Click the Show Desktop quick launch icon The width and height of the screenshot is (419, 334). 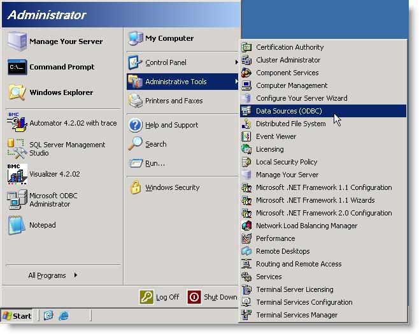[48, 316]
